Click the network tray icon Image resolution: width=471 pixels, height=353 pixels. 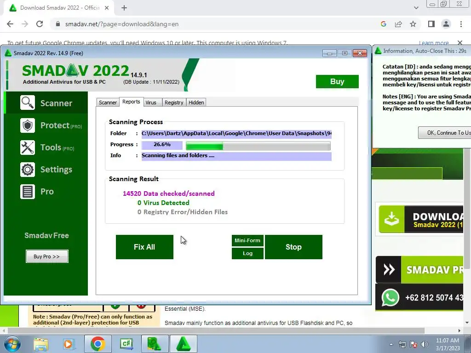click(x=402, y=344)
